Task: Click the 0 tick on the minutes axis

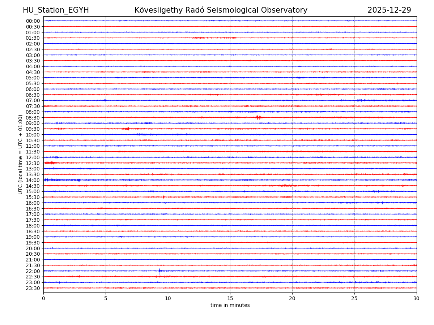Action: 43,298
